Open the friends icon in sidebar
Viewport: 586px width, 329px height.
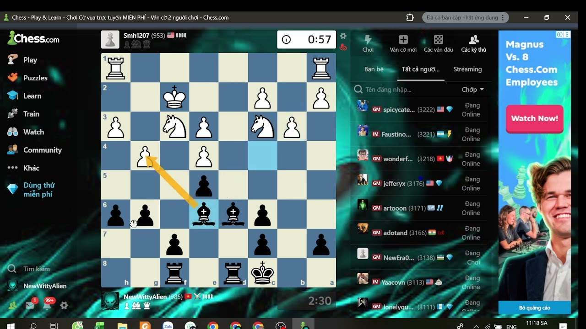12,306
